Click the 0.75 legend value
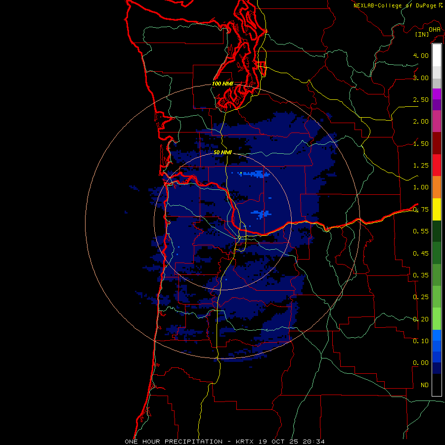This screenshot has height=445, width=445. point(421,210)
